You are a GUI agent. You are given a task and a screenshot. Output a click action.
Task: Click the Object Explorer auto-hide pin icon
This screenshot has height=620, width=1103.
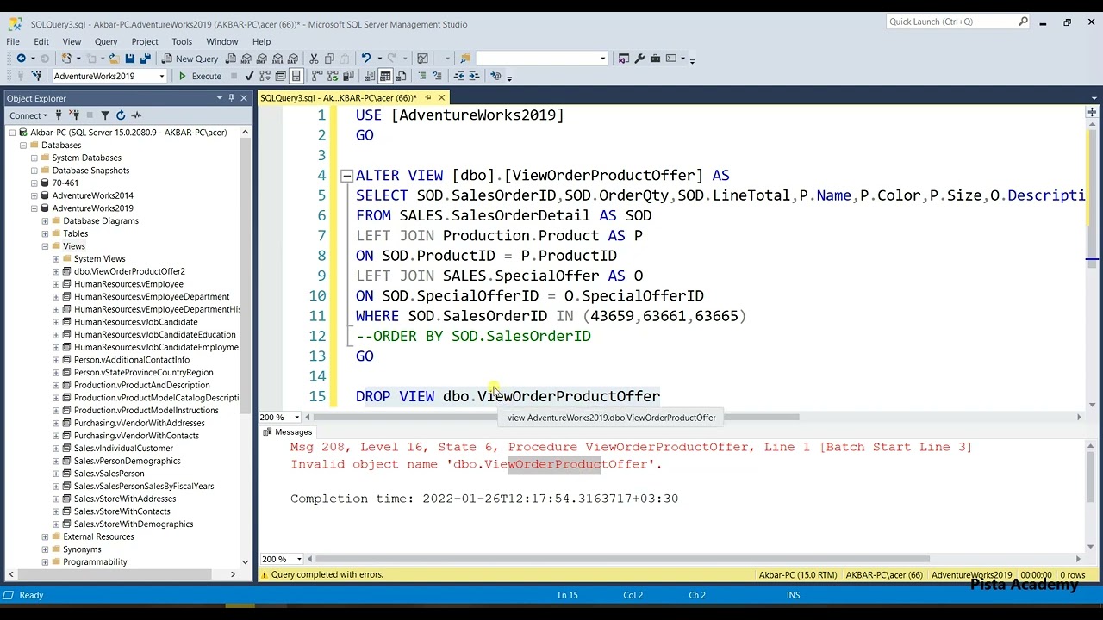coord(231,98)
